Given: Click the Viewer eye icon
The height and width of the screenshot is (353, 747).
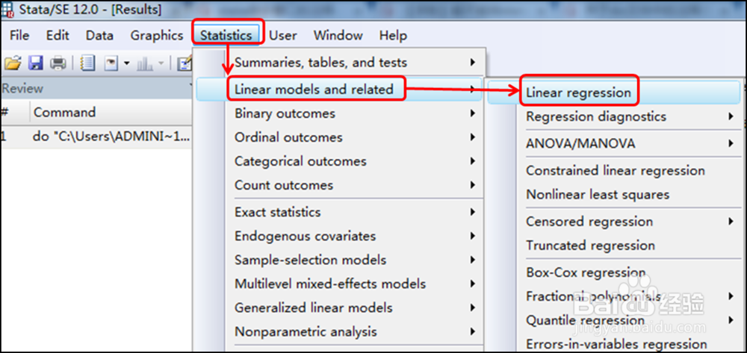Looking at the screenshot, I should tap(111, 63).
